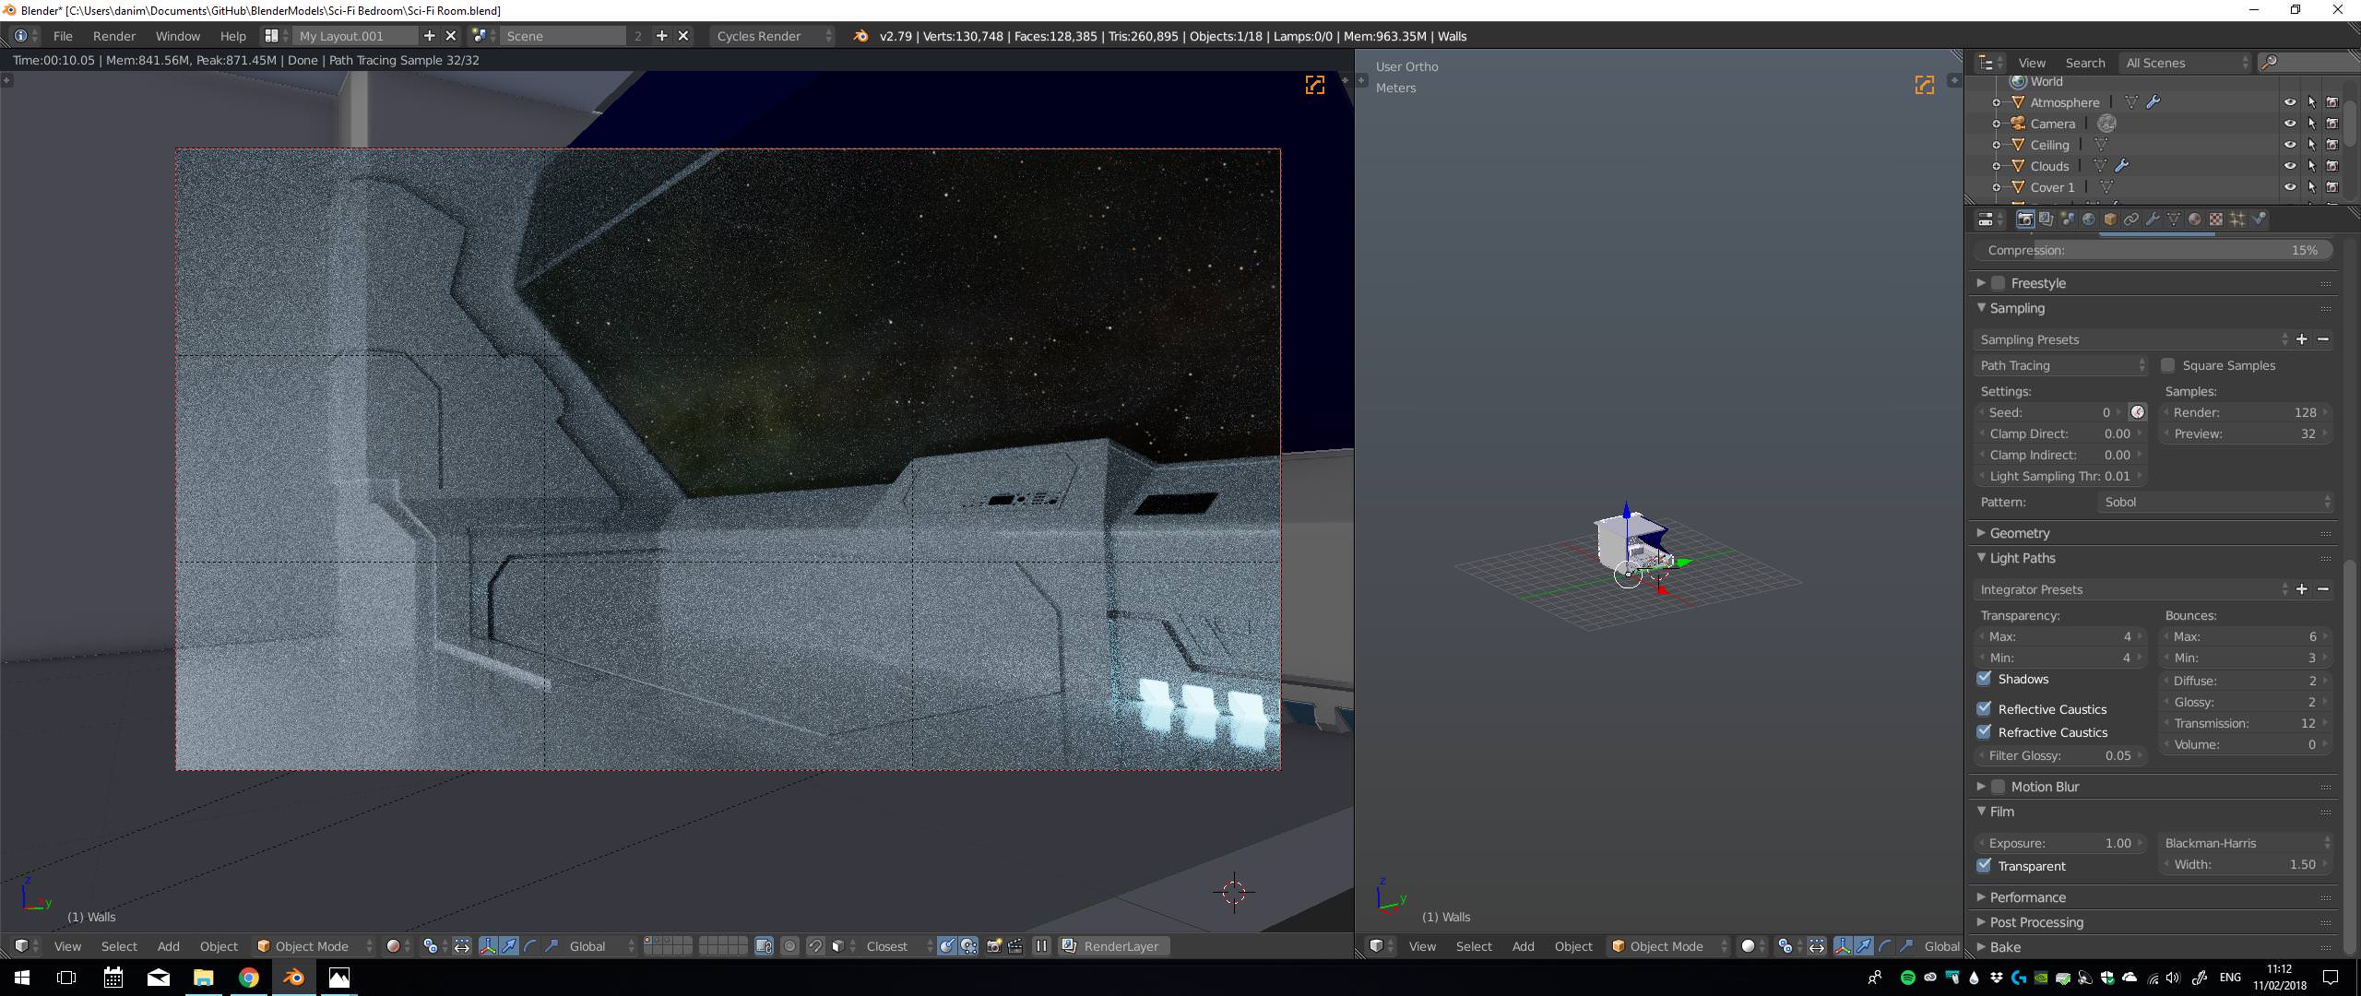Image resolution: width=2361 pixels, height=996 pixels.
Task: Open Google Chrome from the taskbar
Action: point(249,978)
